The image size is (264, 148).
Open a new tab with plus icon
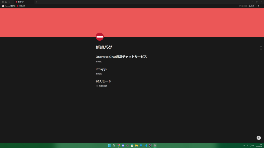[37, 2]
